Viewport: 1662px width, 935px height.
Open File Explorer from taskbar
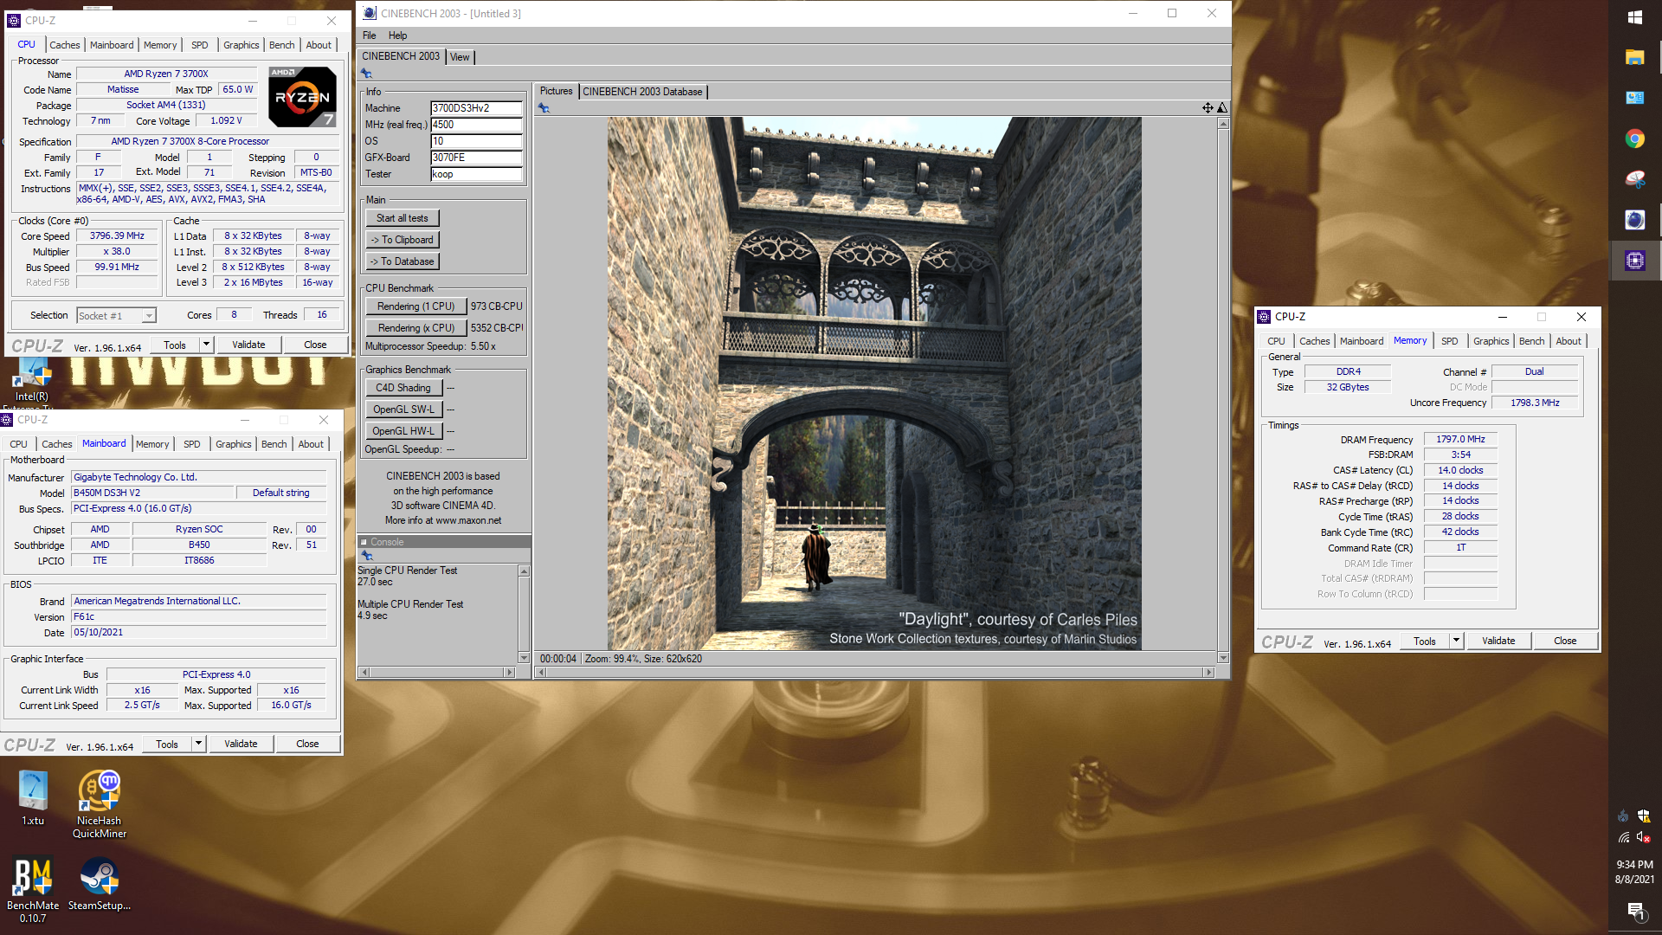1635,58
